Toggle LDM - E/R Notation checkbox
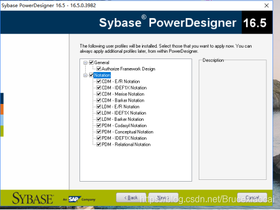Image resolution: width=280 pixels, height=210 pixels. pos(99,107)
